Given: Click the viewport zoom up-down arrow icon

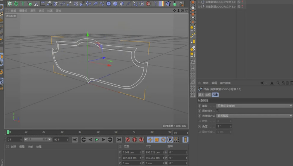Looking at the screenshot, I should pyautogui.click(x=178, y=11).
